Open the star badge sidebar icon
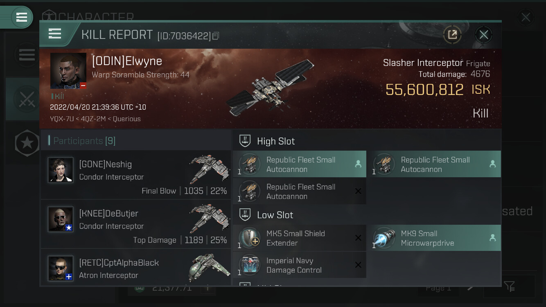Viewport: 546px width, 307px height. tap(27, 143)
